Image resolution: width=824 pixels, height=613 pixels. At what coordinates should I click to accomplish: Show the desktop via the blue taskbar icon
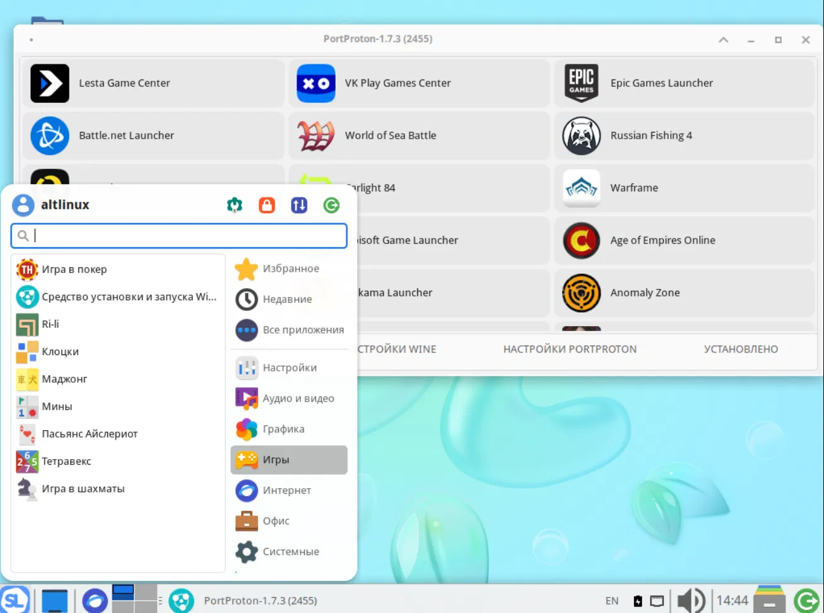click(55, 600)
